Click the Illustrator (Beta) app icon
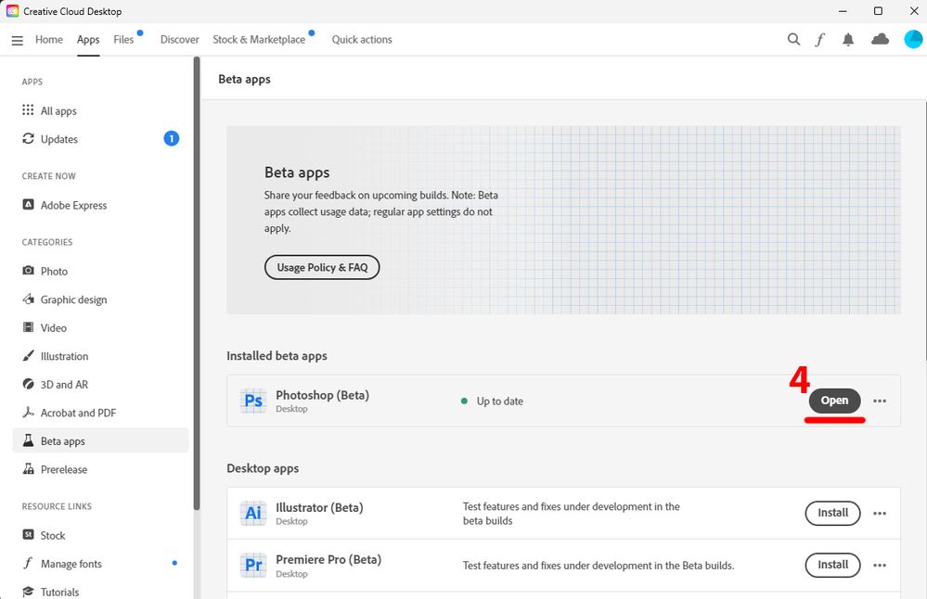This screenshot has width=927, height=599. (252, 514)
